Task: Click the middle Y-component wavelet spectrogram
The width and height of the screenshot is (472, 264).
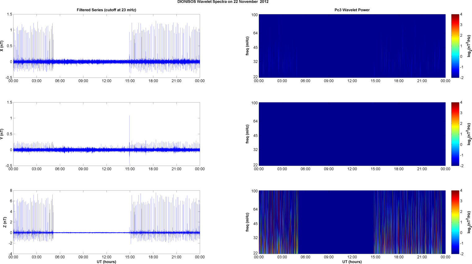Action: click(352, 134)
